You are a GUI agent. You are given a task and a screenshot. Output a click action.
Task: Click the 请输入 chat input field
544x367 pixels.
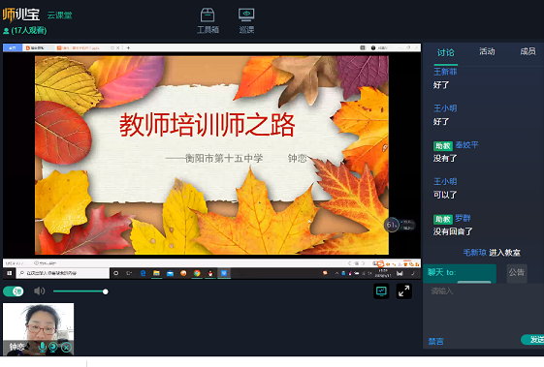tap(483, 307)
